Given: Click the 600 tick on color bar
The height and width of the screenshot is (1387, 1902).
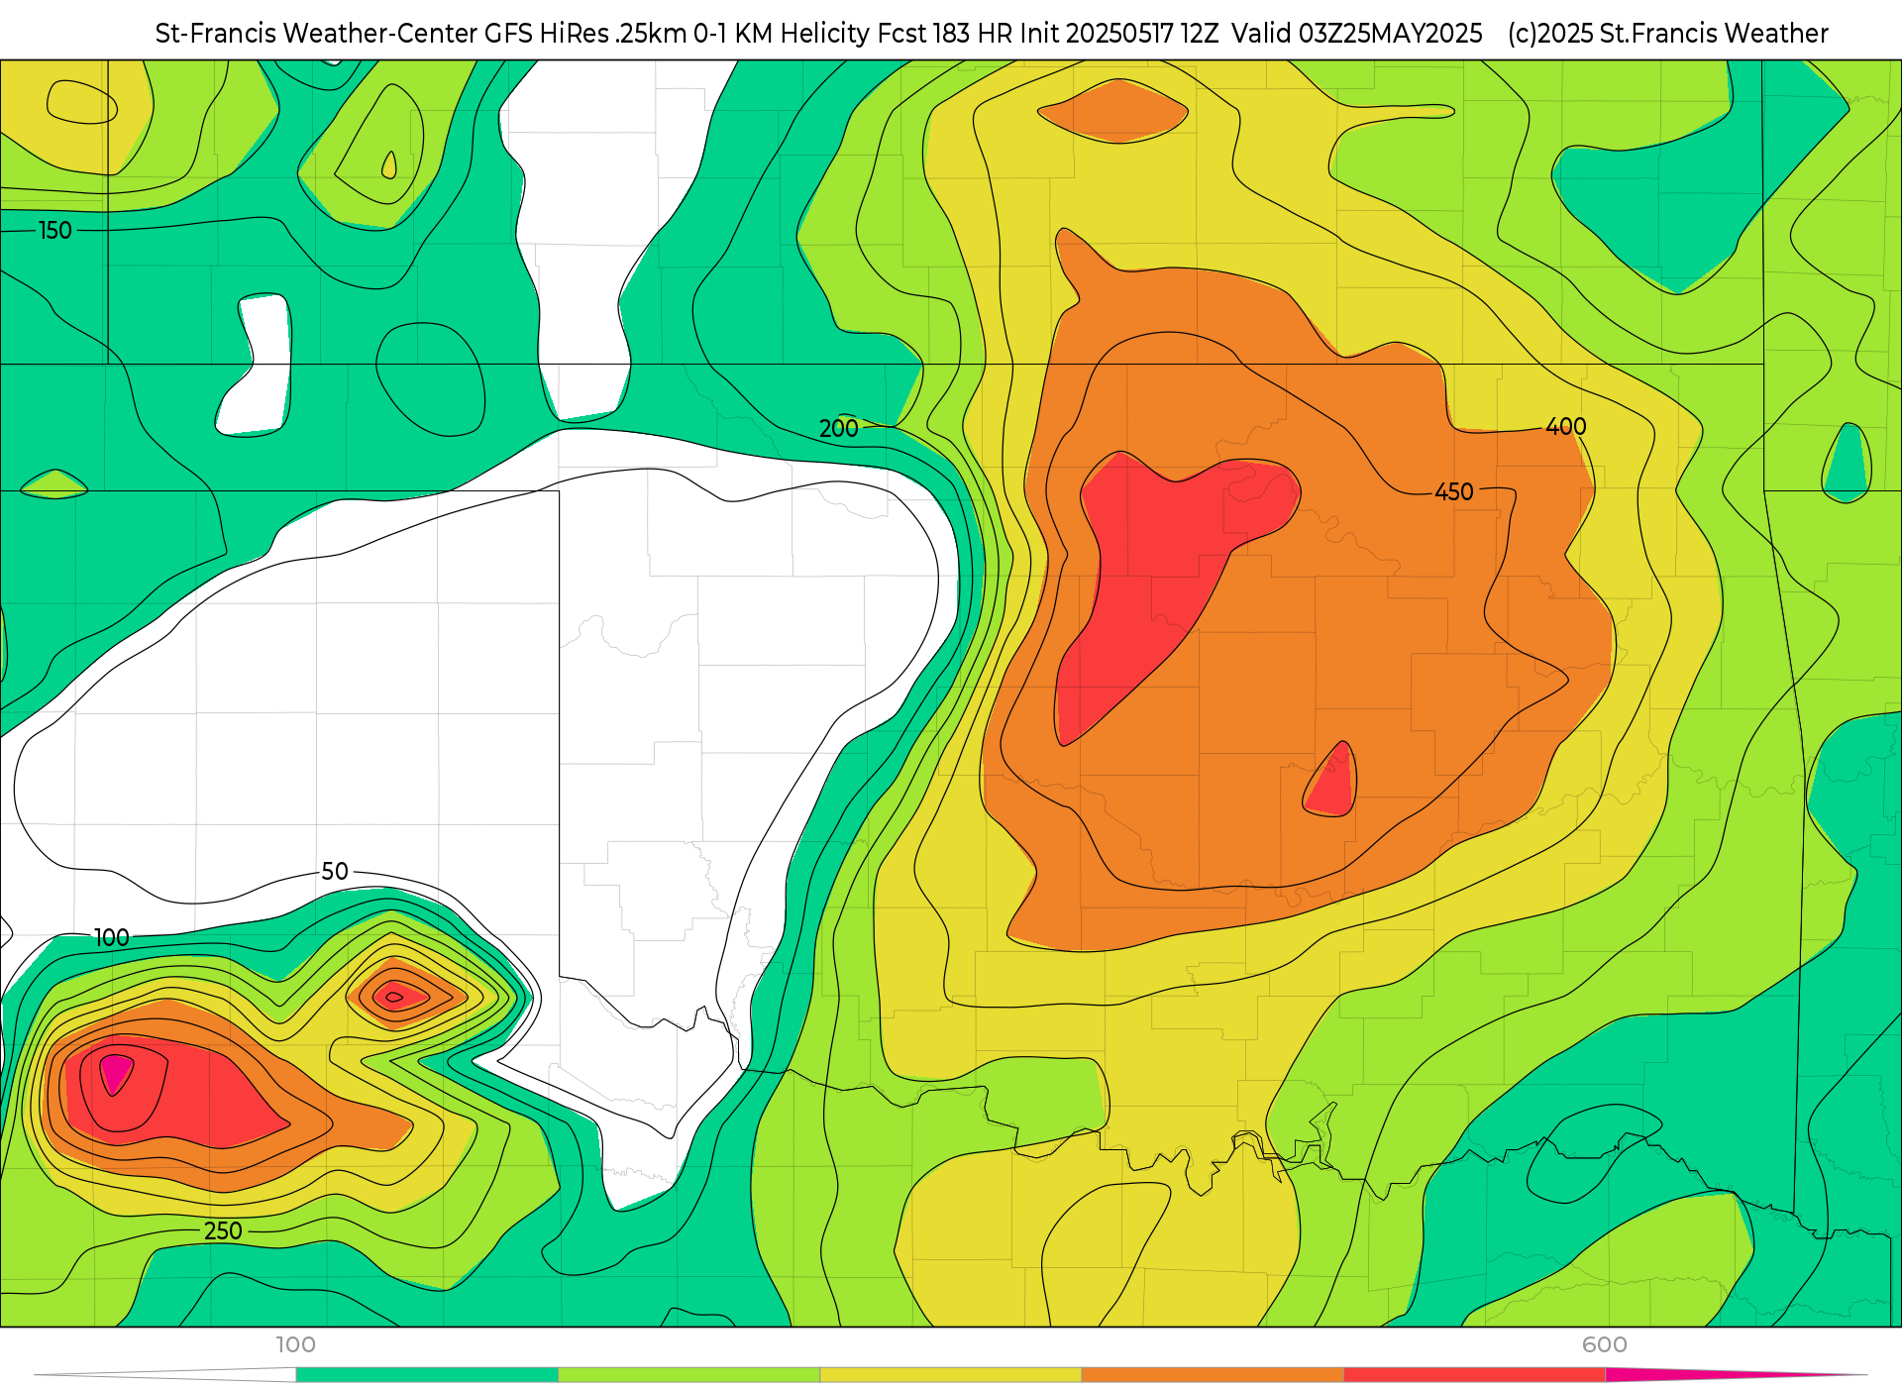Looking at the screenshot, I should 1605,1344.
